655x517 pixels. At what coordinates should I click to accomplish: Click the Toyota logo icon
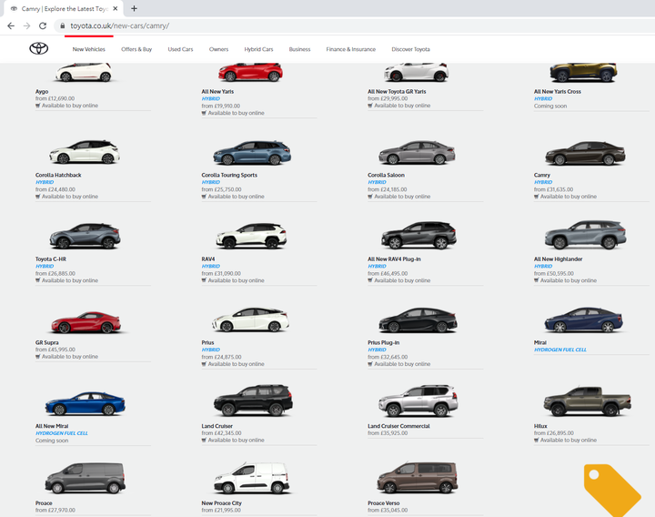(38, 49)
